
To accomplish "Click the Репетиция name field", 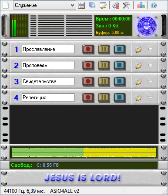I will [x=48, y=97].
